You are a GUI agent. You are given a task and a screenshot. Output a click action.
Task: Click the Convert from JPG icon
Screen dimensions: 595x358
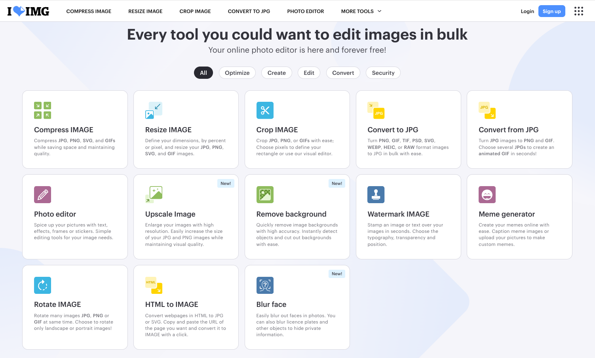click(487, 110)
